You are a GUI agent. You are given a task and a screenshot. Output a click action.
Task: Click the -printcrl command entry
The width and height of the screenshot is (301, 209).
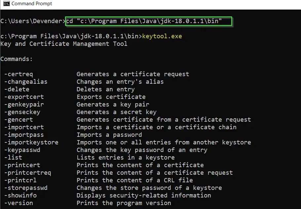[x=20, y=180]
